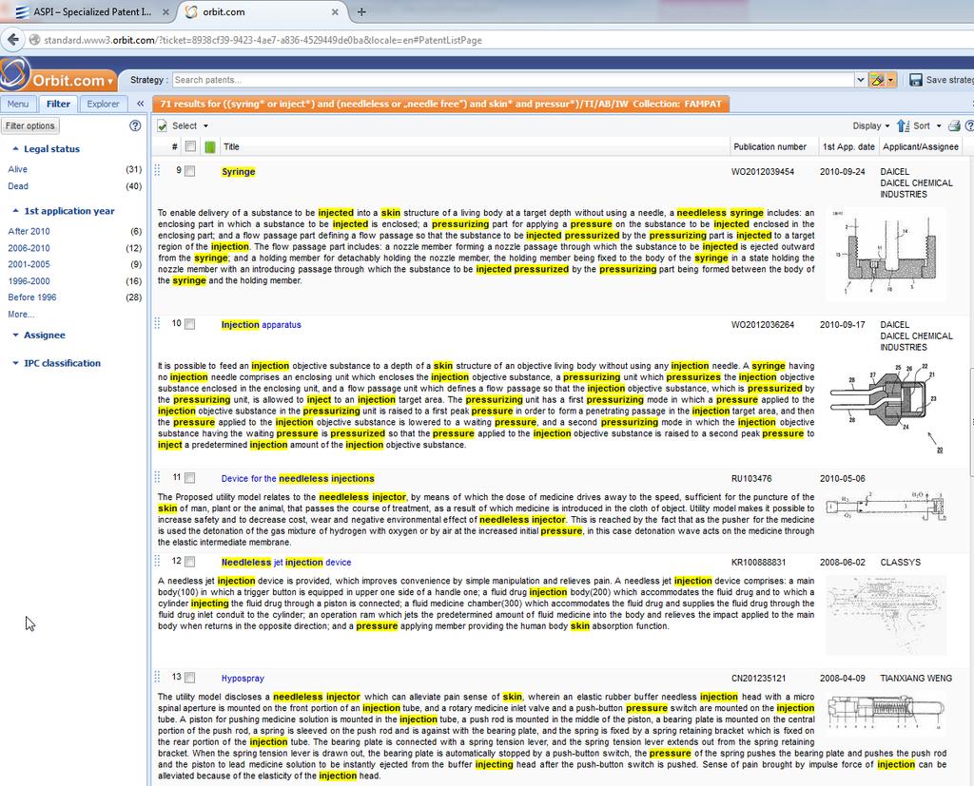Image resolution: width=974 pixels, height=786 pixels.
Task: Open the results list help icon
Action: pyautogui.click(x=969, y=126)
